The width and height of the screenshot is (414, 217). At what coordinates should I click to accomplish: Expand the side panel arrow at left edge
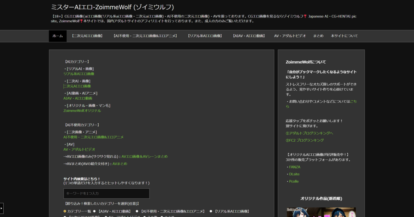coord(2,208)
